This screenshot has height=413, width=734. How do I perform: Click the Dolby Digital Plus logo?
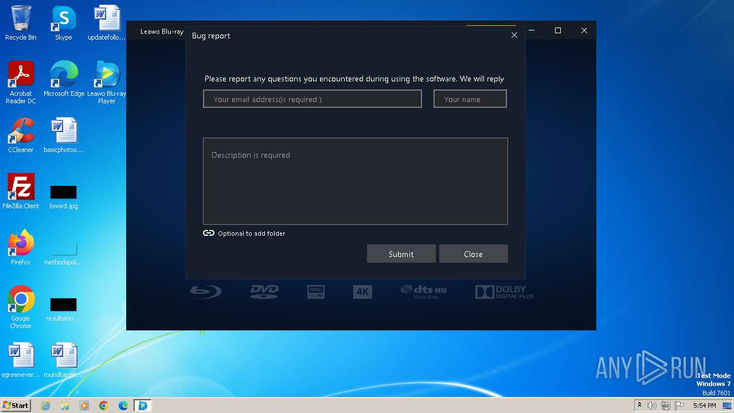[x=505, y=291]
